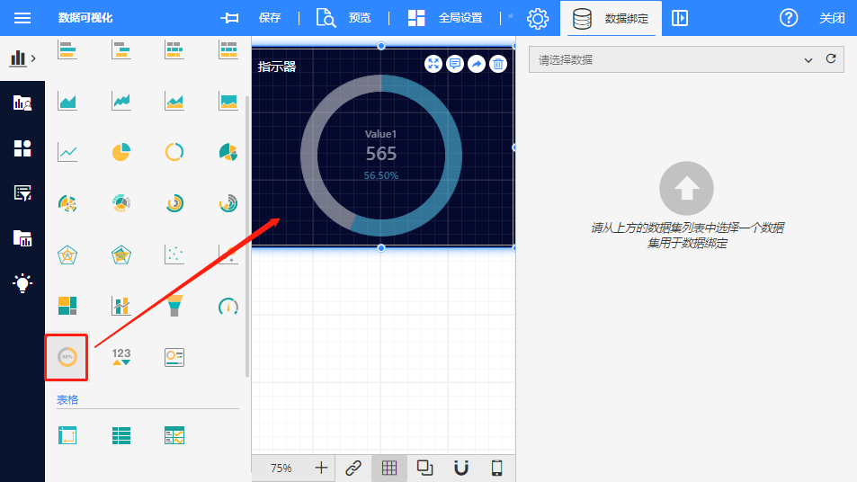The height and width of the screenshot is (482, 857).
Task: Open the lightbulb panel in left sidebar
Action: tap(22, 282)
